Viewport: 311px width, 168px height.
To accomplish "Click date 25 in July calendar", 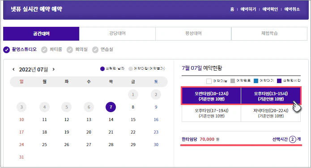I will coord(44,144).
